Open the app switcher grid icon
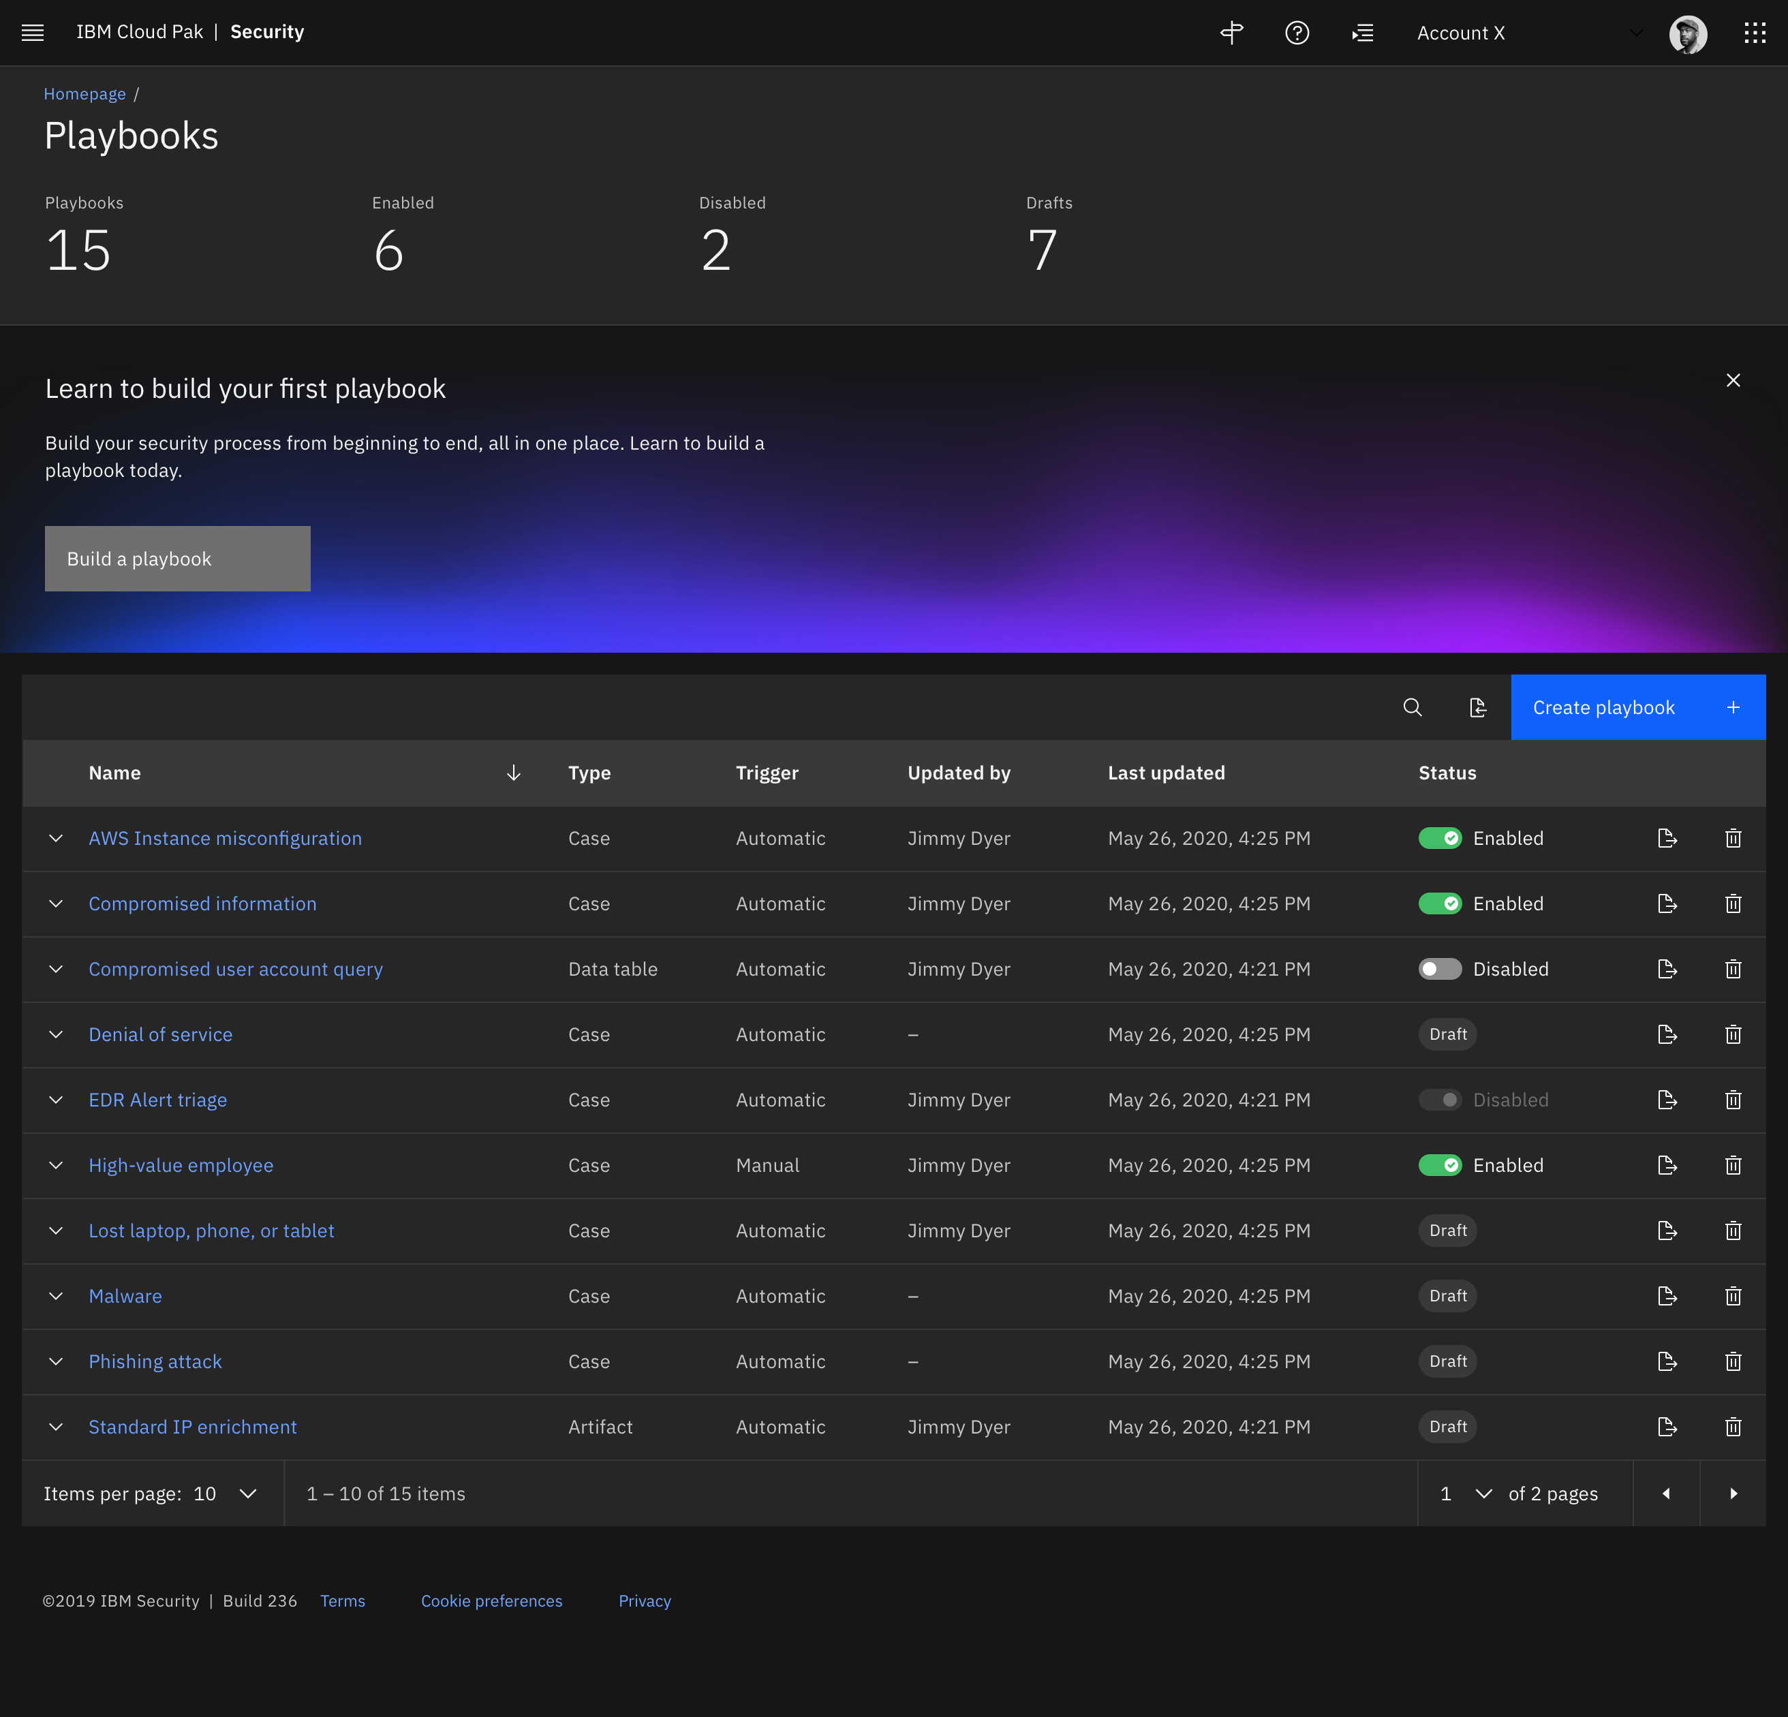 pos(1754,33)
